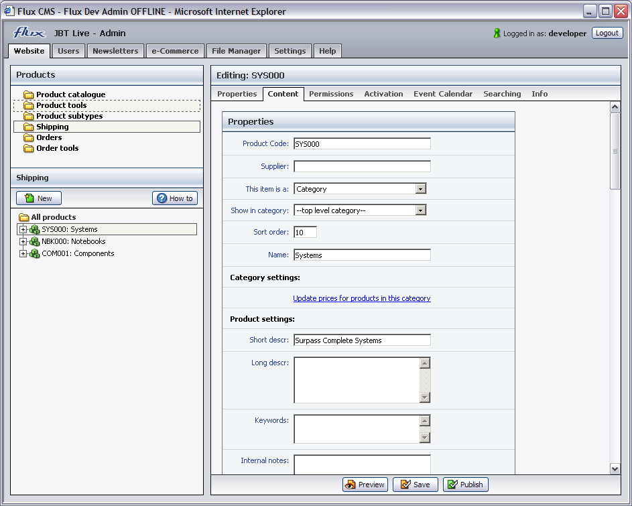This screenshot has height=506, width=632.
Task: Open the Permissions editing tab
Action: pos(331,94)
